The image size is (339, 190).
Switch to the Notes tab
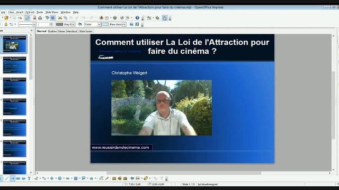pos(61,32)
